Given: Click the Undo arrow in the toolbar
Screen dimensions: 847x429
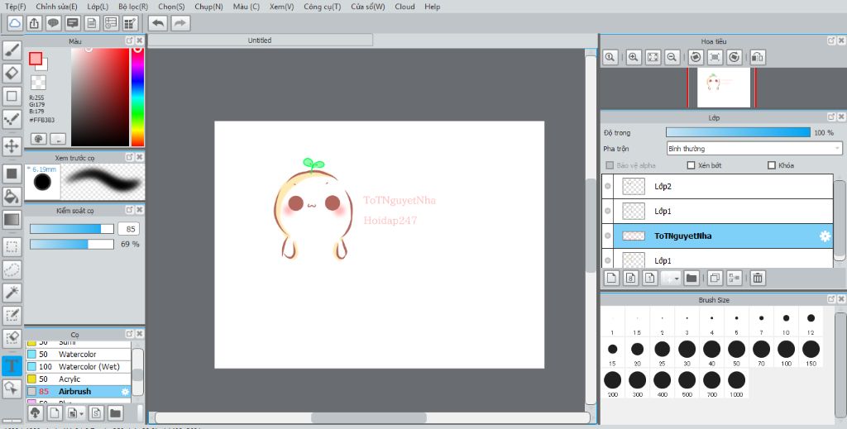Looking at the screenshot, I should click(157, 23).
